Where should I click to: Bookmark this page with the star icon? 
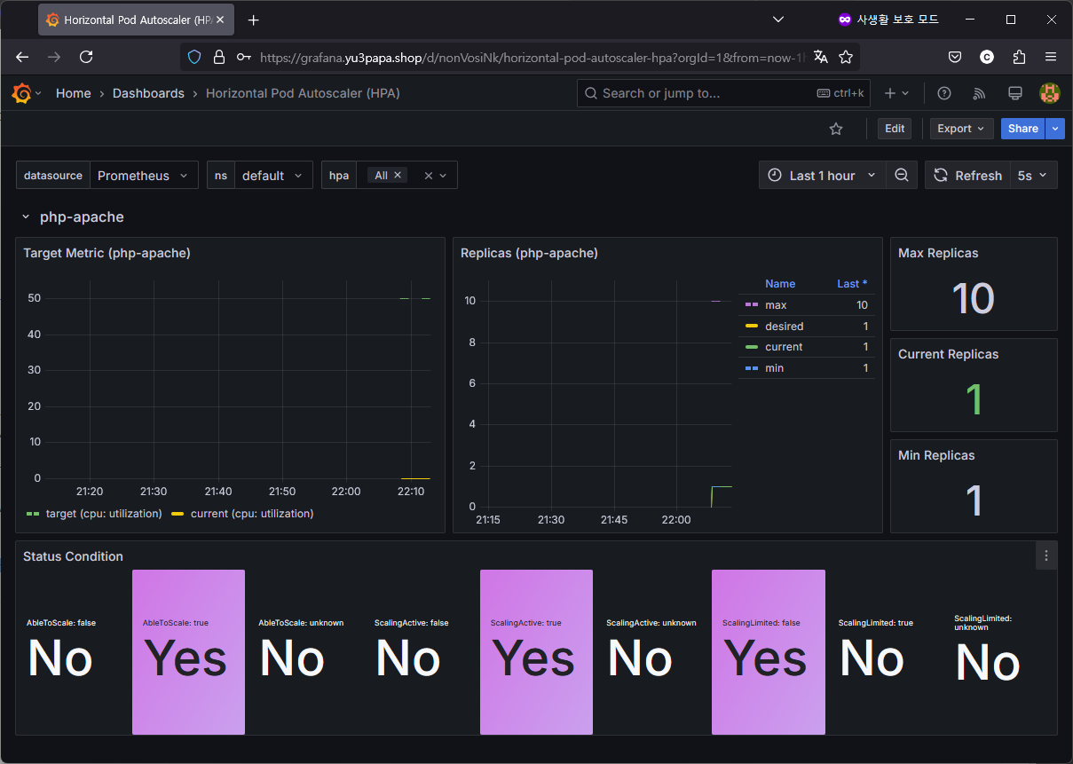(x=846, y=57)
